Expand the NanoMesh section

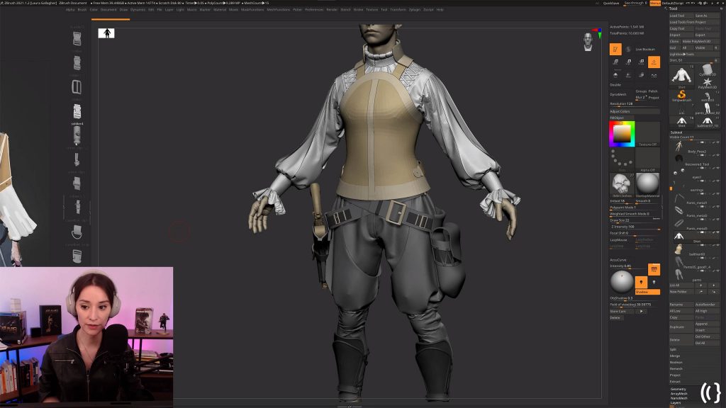678,398
